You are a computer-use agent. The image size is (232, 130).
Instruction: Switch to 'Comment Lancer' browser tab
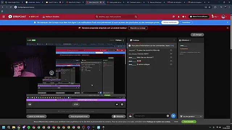(x=136, y=2)
